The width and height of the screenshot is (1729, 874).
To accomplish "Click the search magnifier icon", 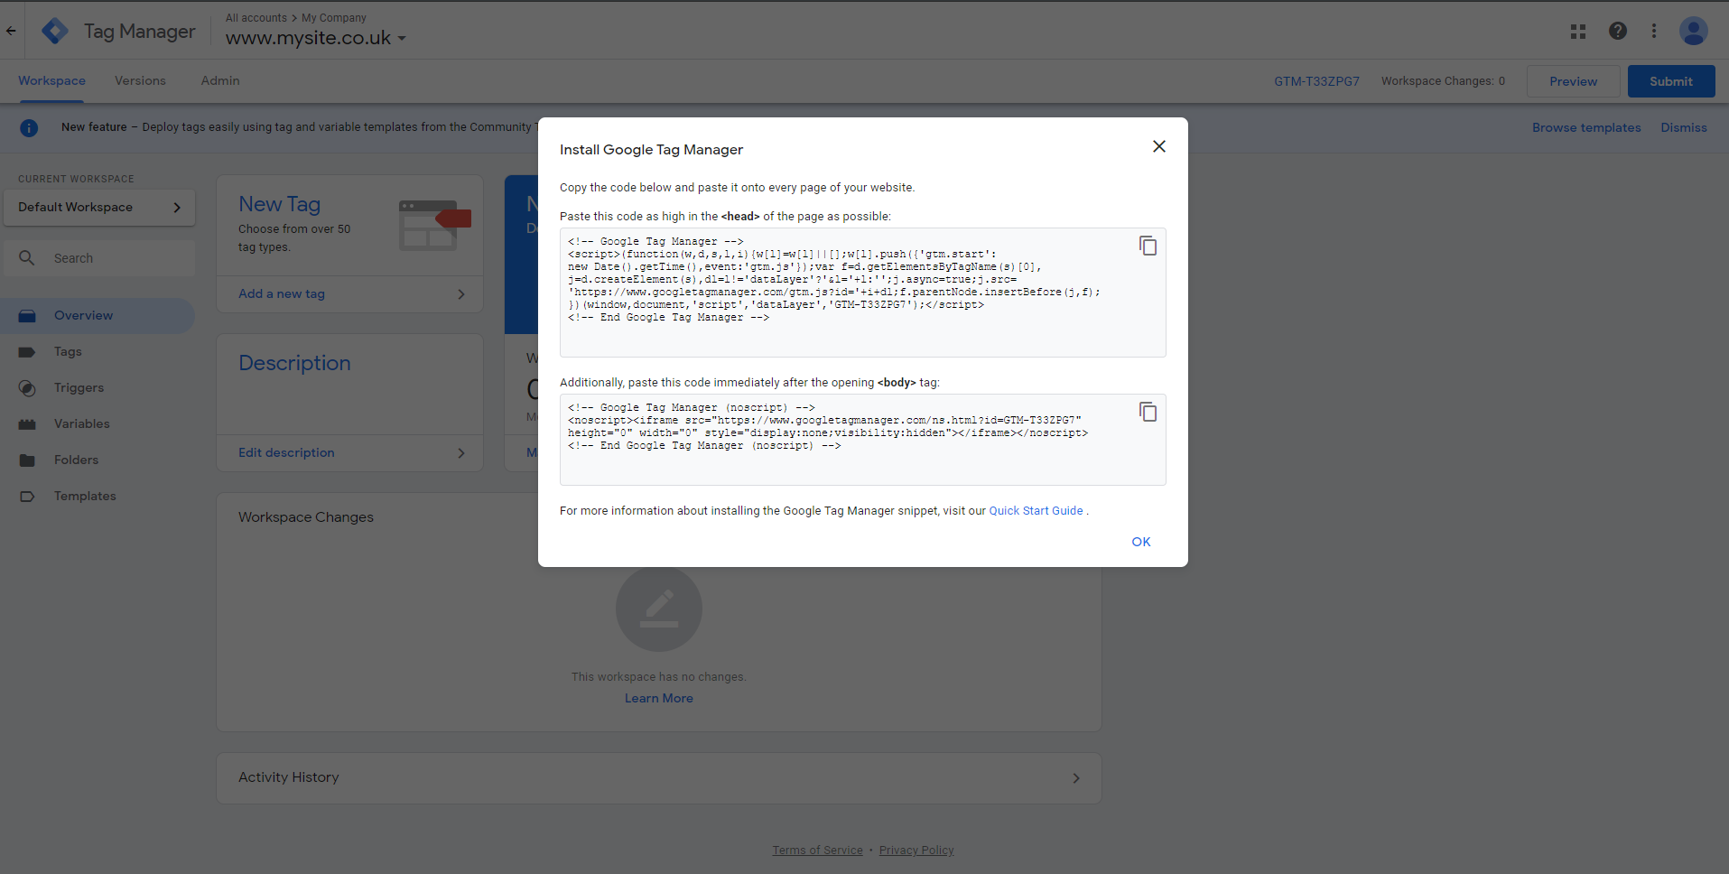I will point(27,258).
